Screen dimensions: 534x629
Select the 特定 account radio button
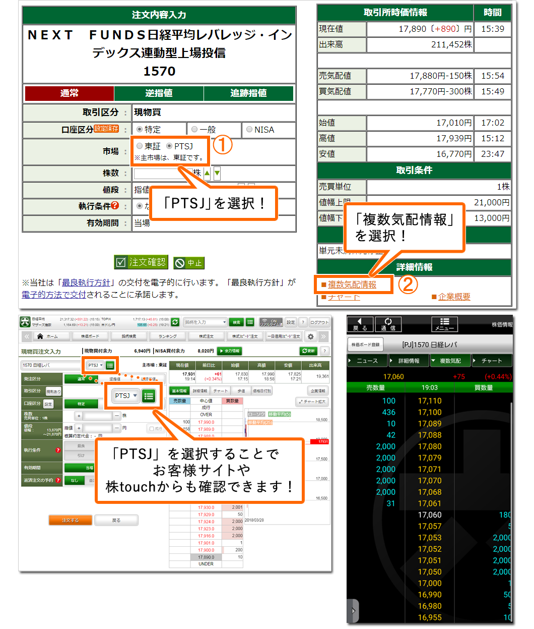(x=140, y=129)
